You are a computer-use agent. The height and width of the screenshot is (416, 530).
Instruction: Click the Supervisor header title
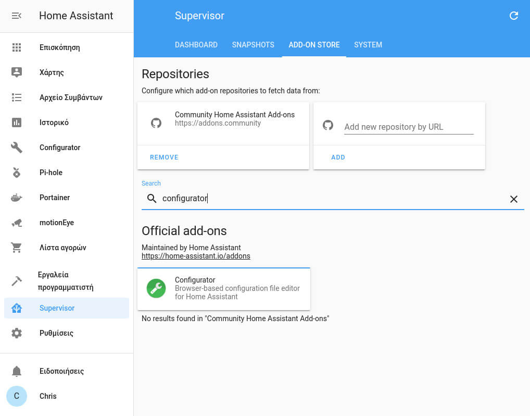coord(199,16)
